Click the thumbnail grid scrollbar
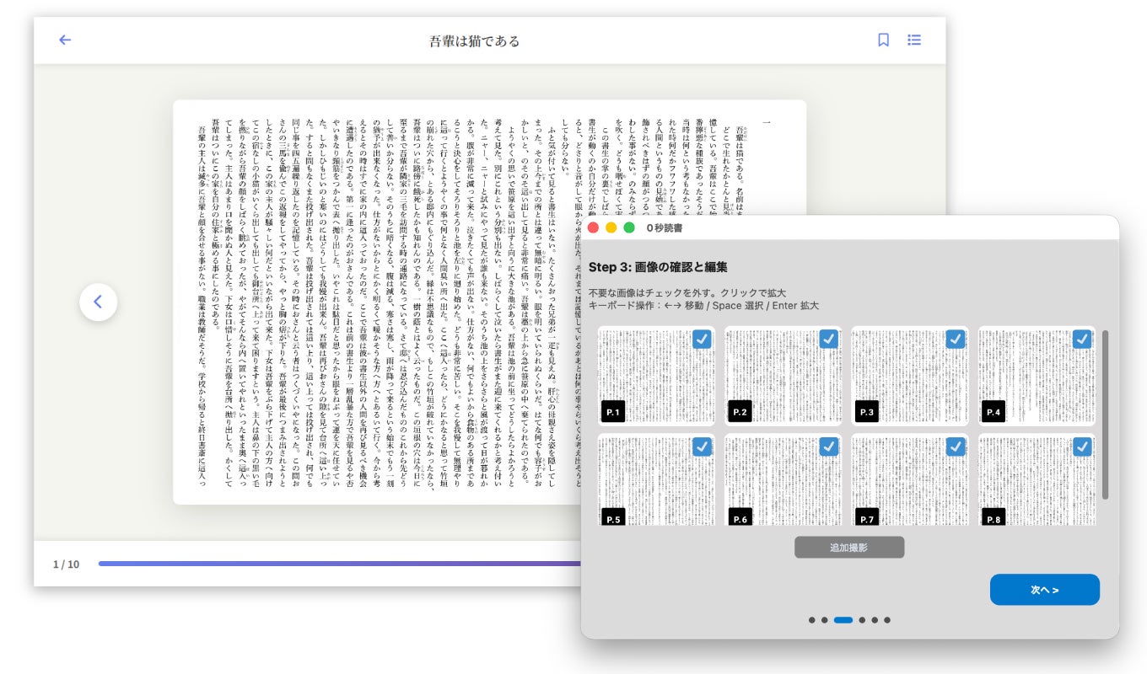 1105,415
